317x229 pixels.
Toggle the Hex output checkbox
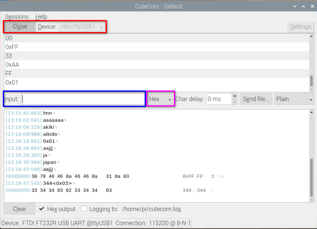click(42, 209)
